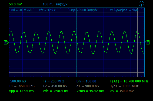
Task: Click the Vcc = 4.49 V readout
Action: pyautogui.click(x=47, y=10)
